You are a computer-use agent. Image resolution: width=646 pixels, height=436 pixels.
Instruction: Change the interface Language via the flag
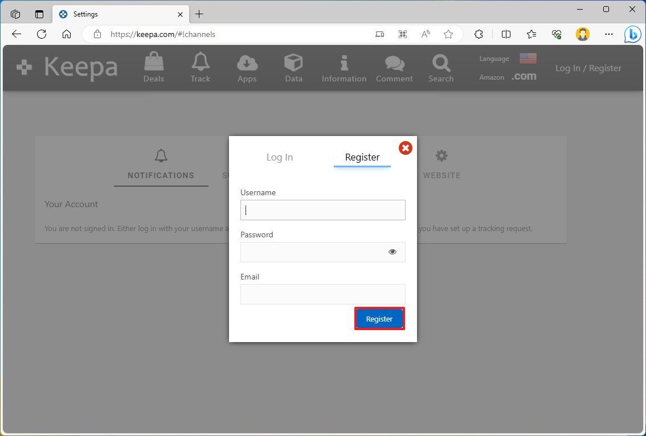[528, 57]
